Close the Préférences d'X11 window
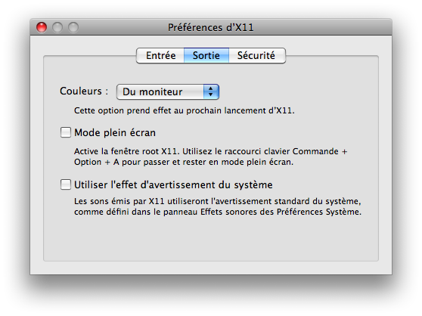422x316 pixels. (x=42, y=27)
